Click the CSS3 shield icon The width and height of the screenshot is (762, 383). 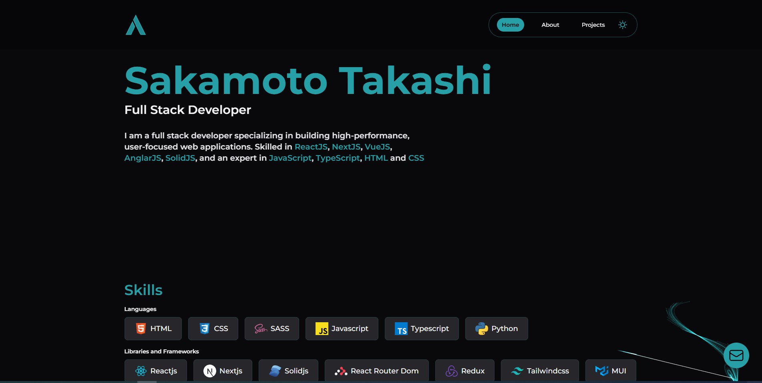click(x=205, y=329)
